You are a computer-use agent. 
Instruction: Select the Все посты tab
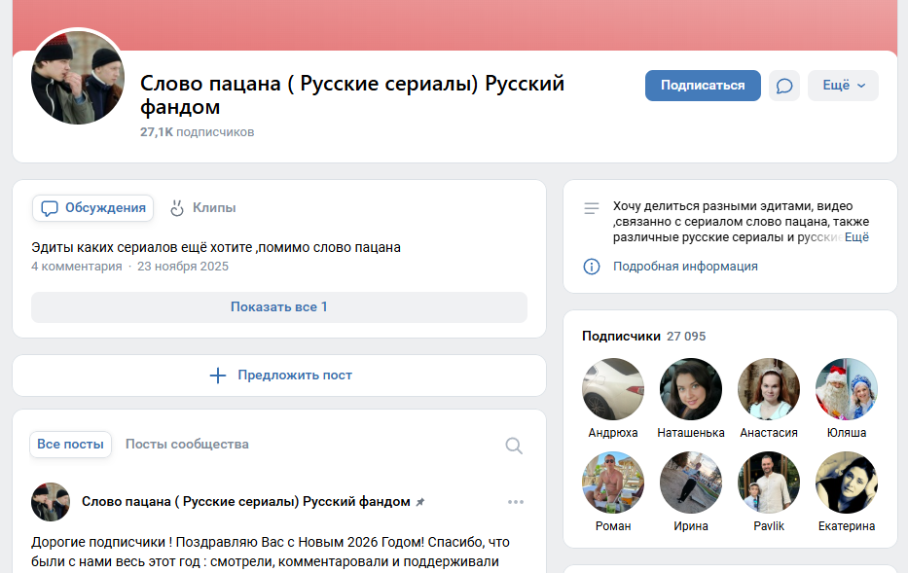click(70, 444)
